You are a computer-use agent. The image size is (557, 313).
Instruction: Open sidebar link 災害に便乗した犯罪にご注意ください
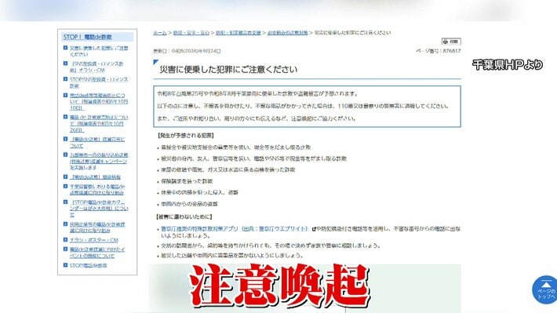(x=99, y=51)
